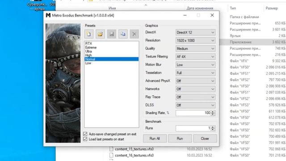Create a new preset with the blank page icon

pos(89,34)
